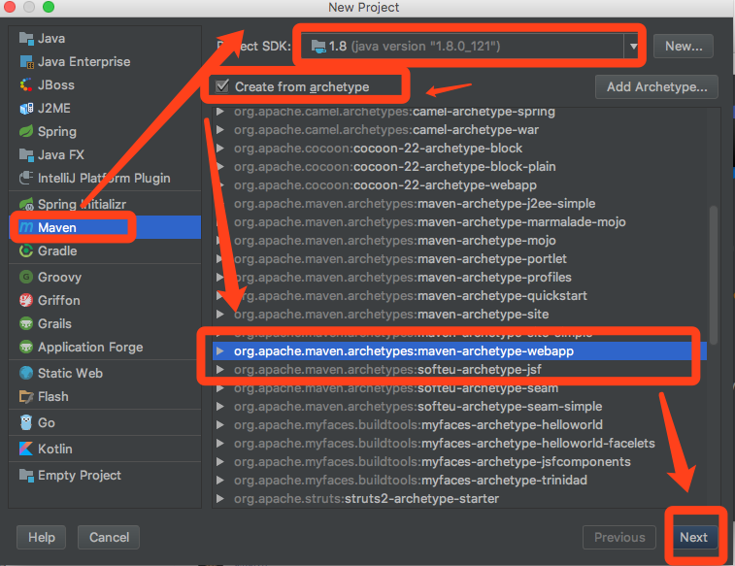Click the Kotlin icon
735x566 pixels.
pos(26,449)
